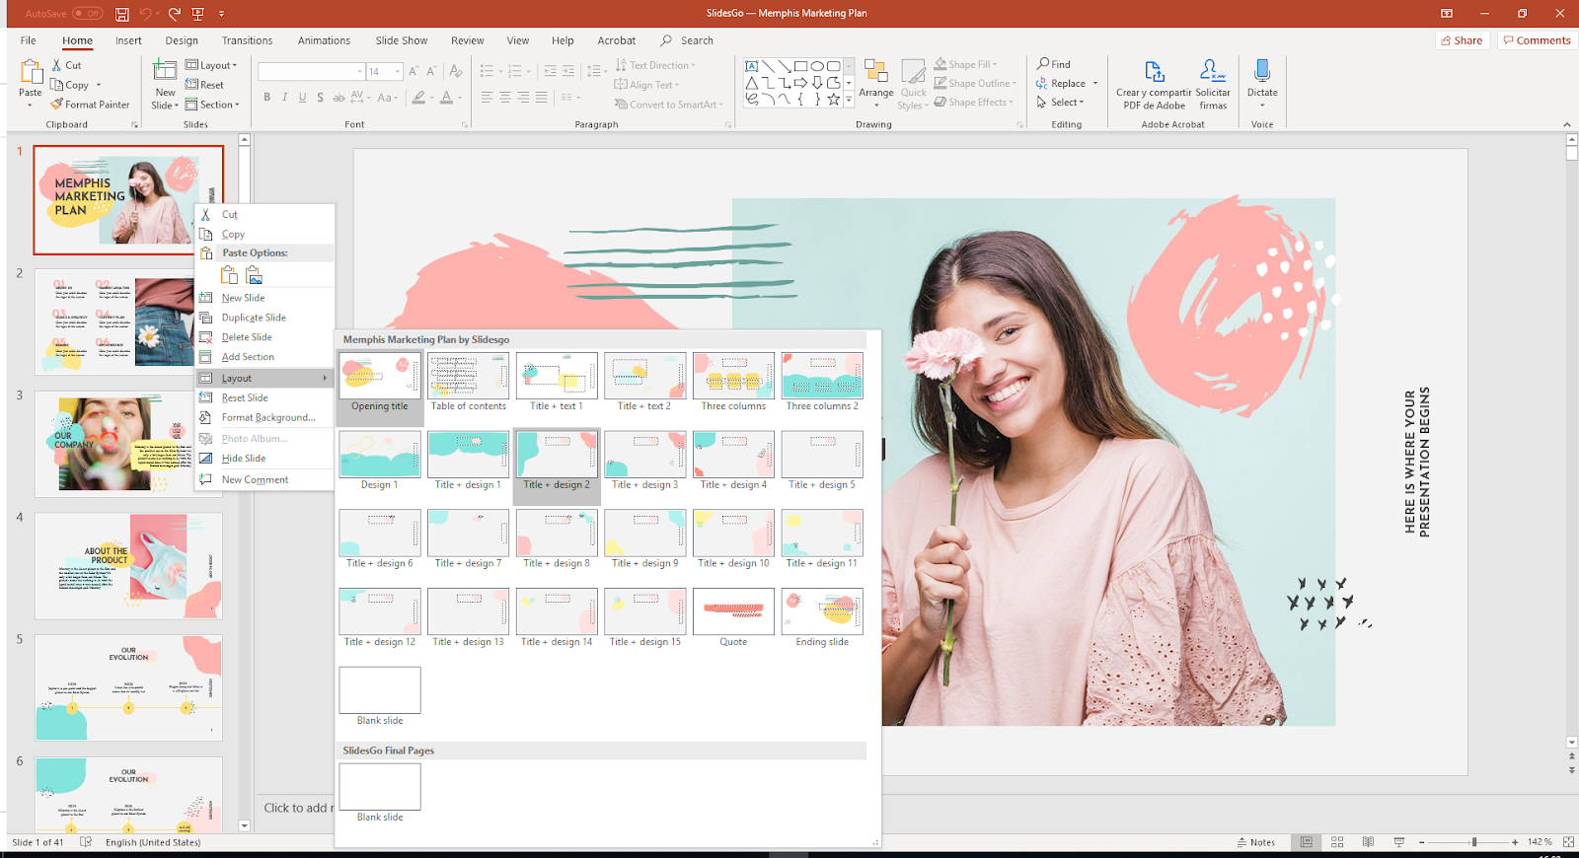Toggle Bold formatting button
This screenshot has height=858, width=1579.
(x=266, y=98)
